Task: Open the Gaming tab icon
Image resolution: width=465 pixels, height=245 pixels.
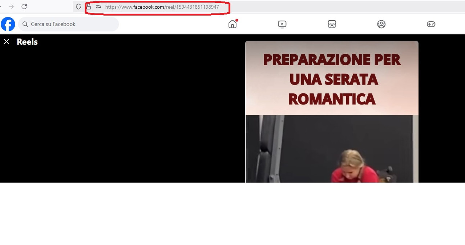Action: coord(431,24)
